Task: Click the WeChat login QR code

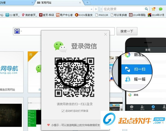Action: click(74, 77)
